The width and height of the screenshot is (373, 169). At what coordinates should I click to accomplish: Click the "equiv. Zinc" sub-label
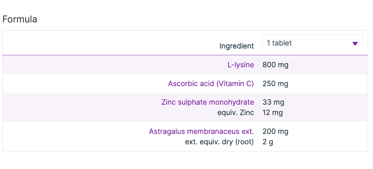click(x=236, y=112)
